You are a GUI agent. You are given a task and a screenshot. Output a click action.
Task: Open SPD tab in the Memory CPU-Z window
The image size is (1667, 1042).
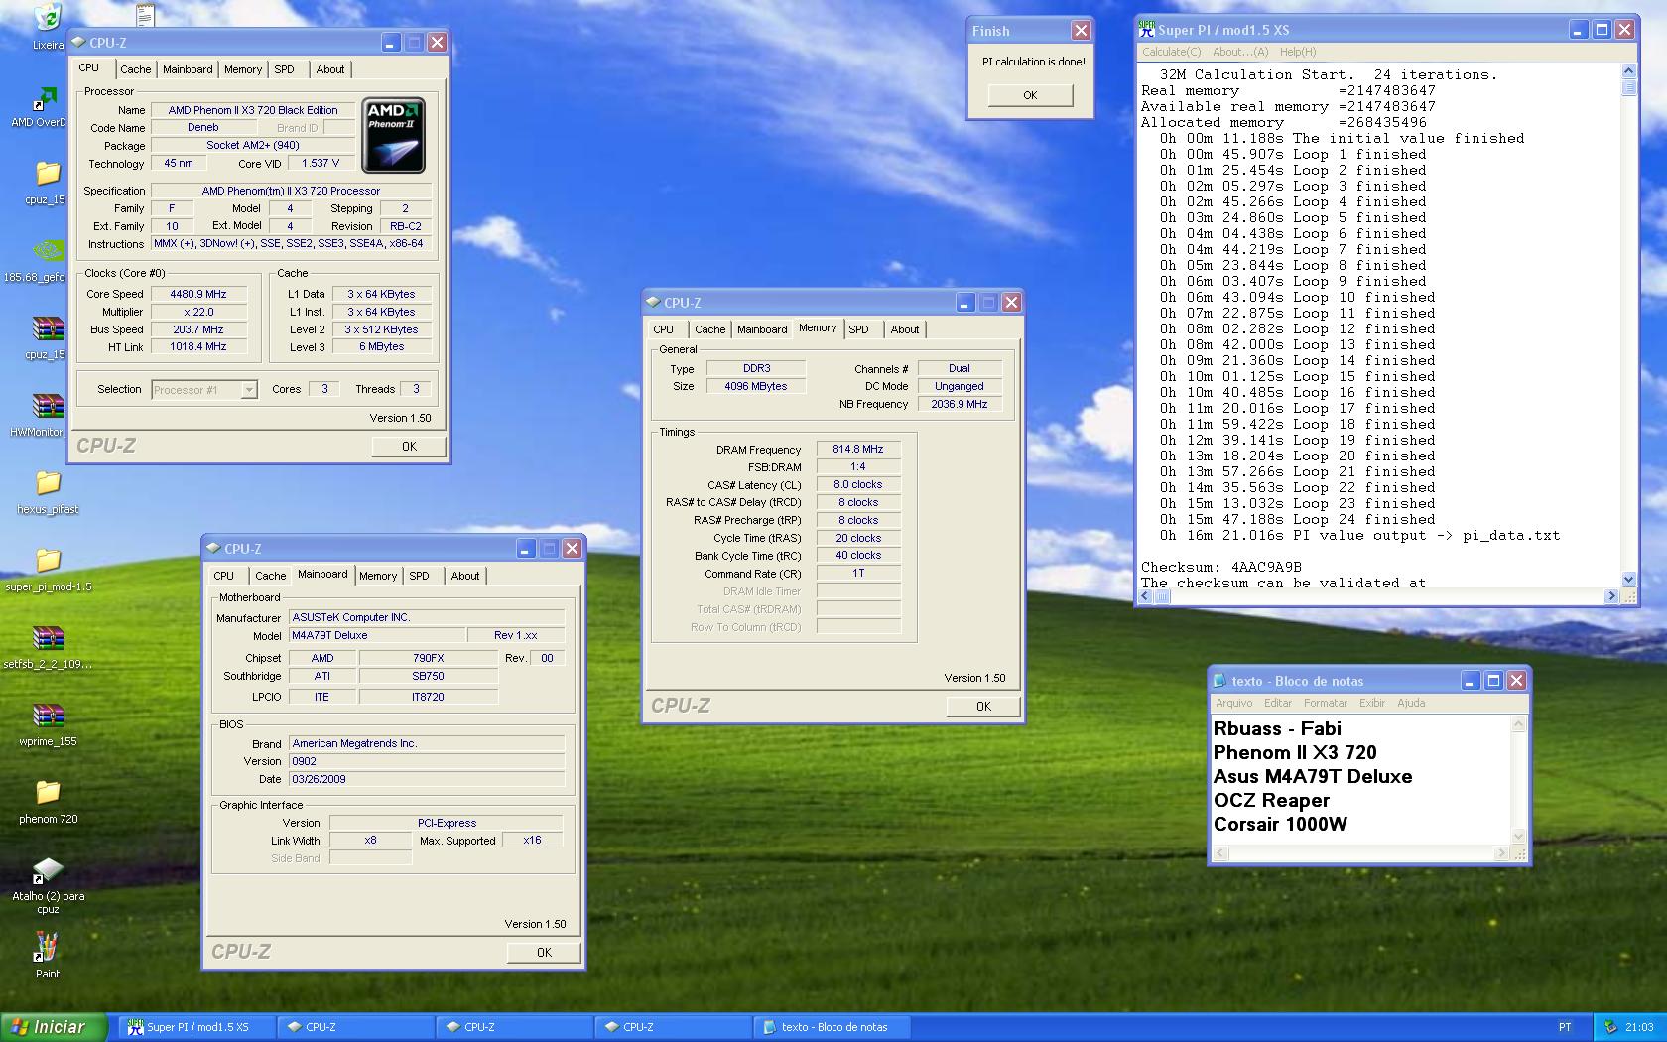(x=858, y=329)
